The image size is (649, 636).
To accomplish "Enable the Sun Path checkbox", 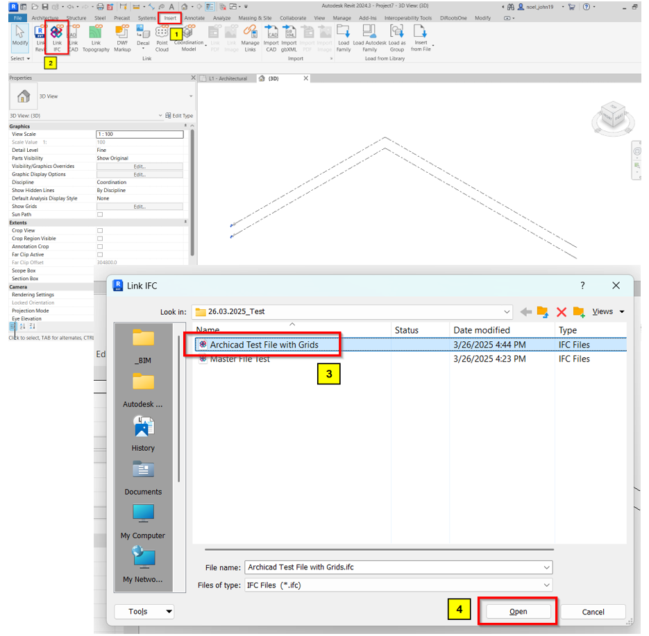I will click(100, 214).
